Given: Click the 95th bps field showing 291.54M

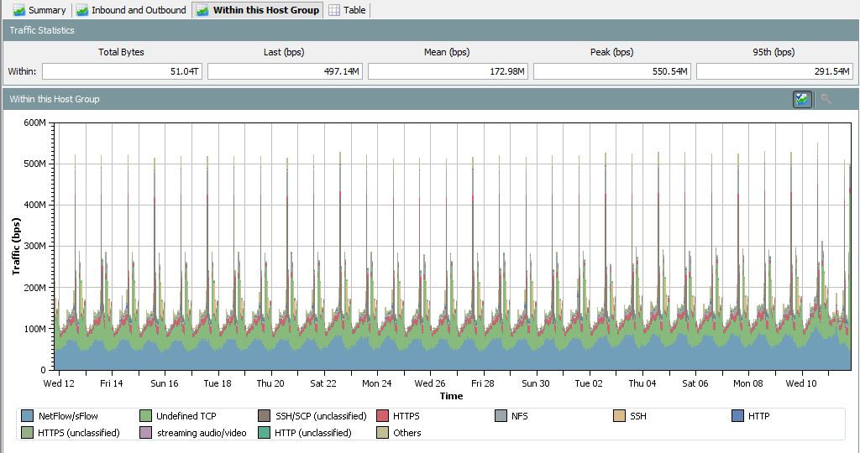Looking at the screenshot, I should click(774, 71).
